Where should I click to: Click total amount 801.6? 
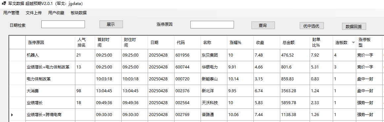[295, 67]
